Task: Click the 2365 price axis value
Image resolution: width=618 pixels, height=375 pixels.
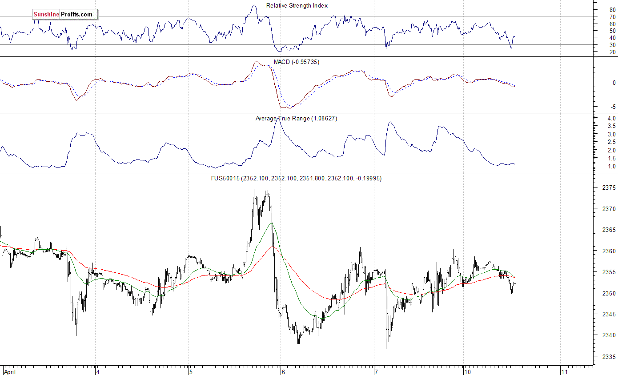Action: (x=609, y=230)
